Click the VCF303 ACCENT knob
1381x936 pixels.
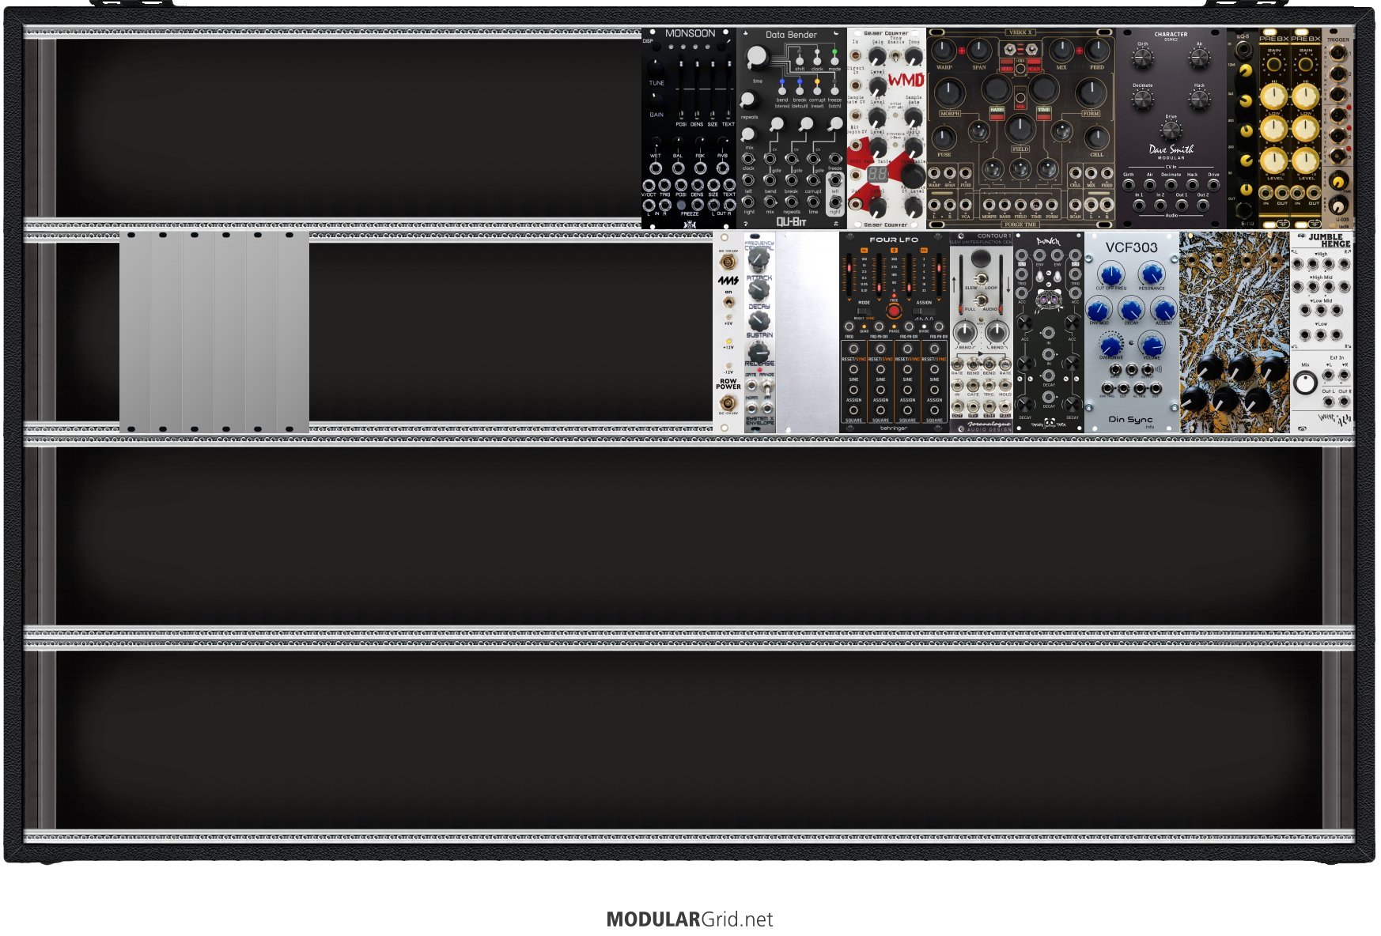click(1163, 309)
